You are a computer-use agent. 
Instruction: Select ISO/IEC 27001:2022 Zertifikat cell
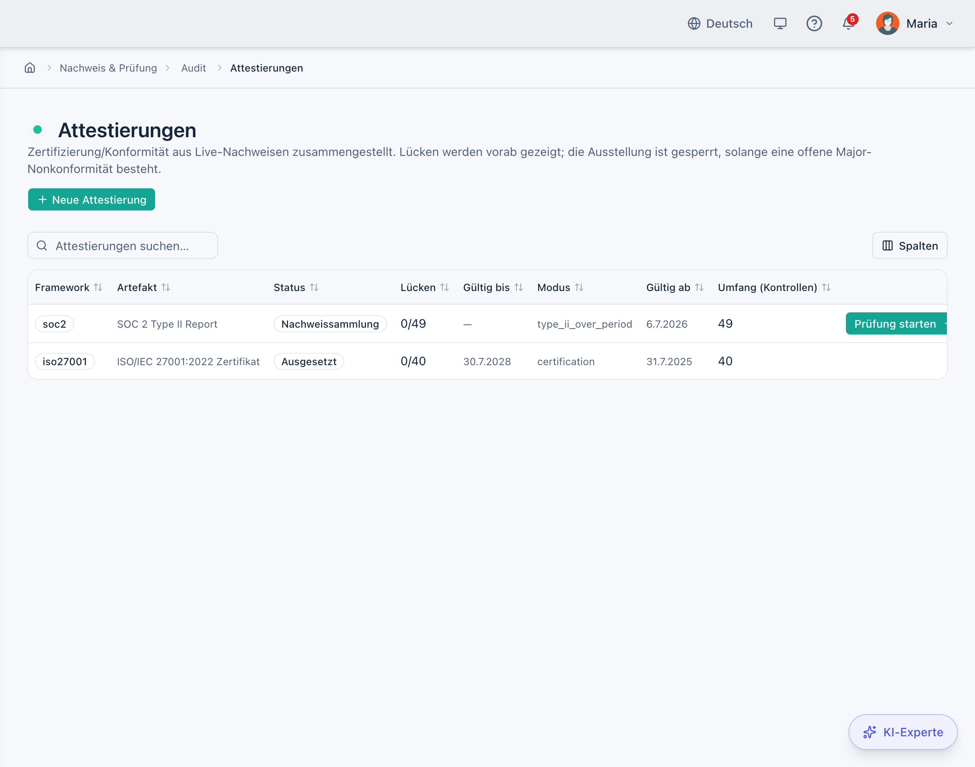click(188, 361)
